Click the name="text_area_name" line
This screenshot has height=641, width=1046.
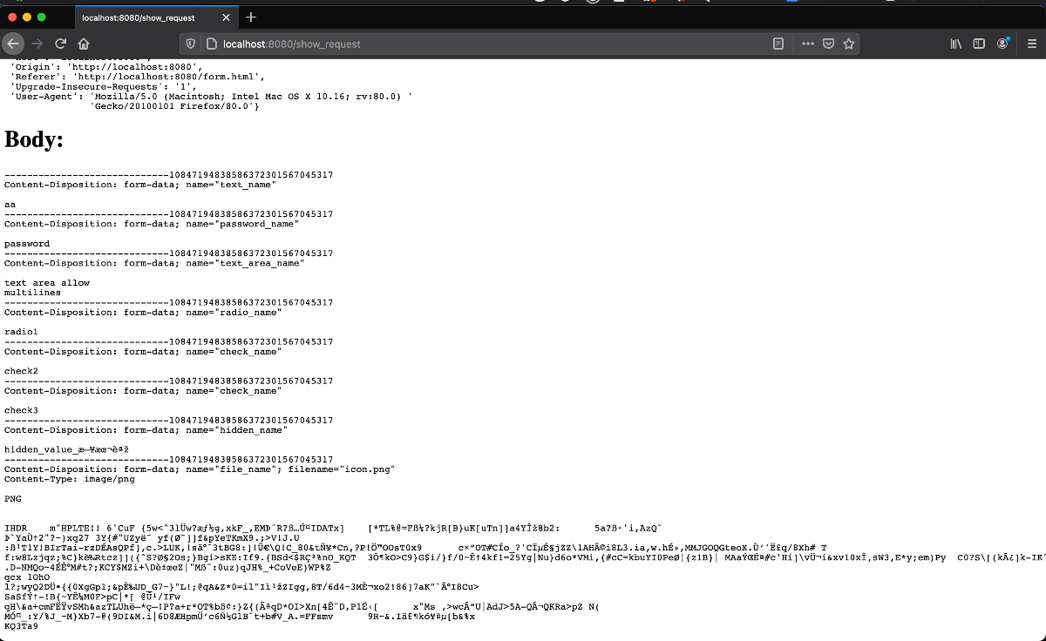pos(154,263)
